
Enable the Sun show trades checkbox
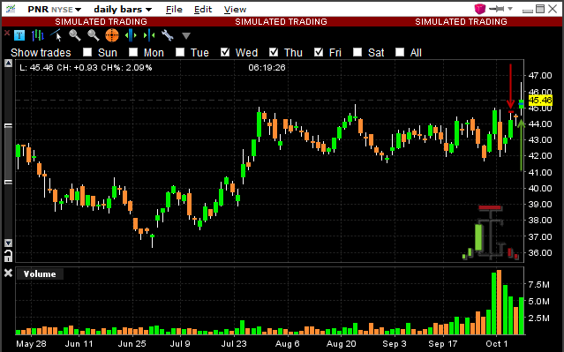point(87,52)
